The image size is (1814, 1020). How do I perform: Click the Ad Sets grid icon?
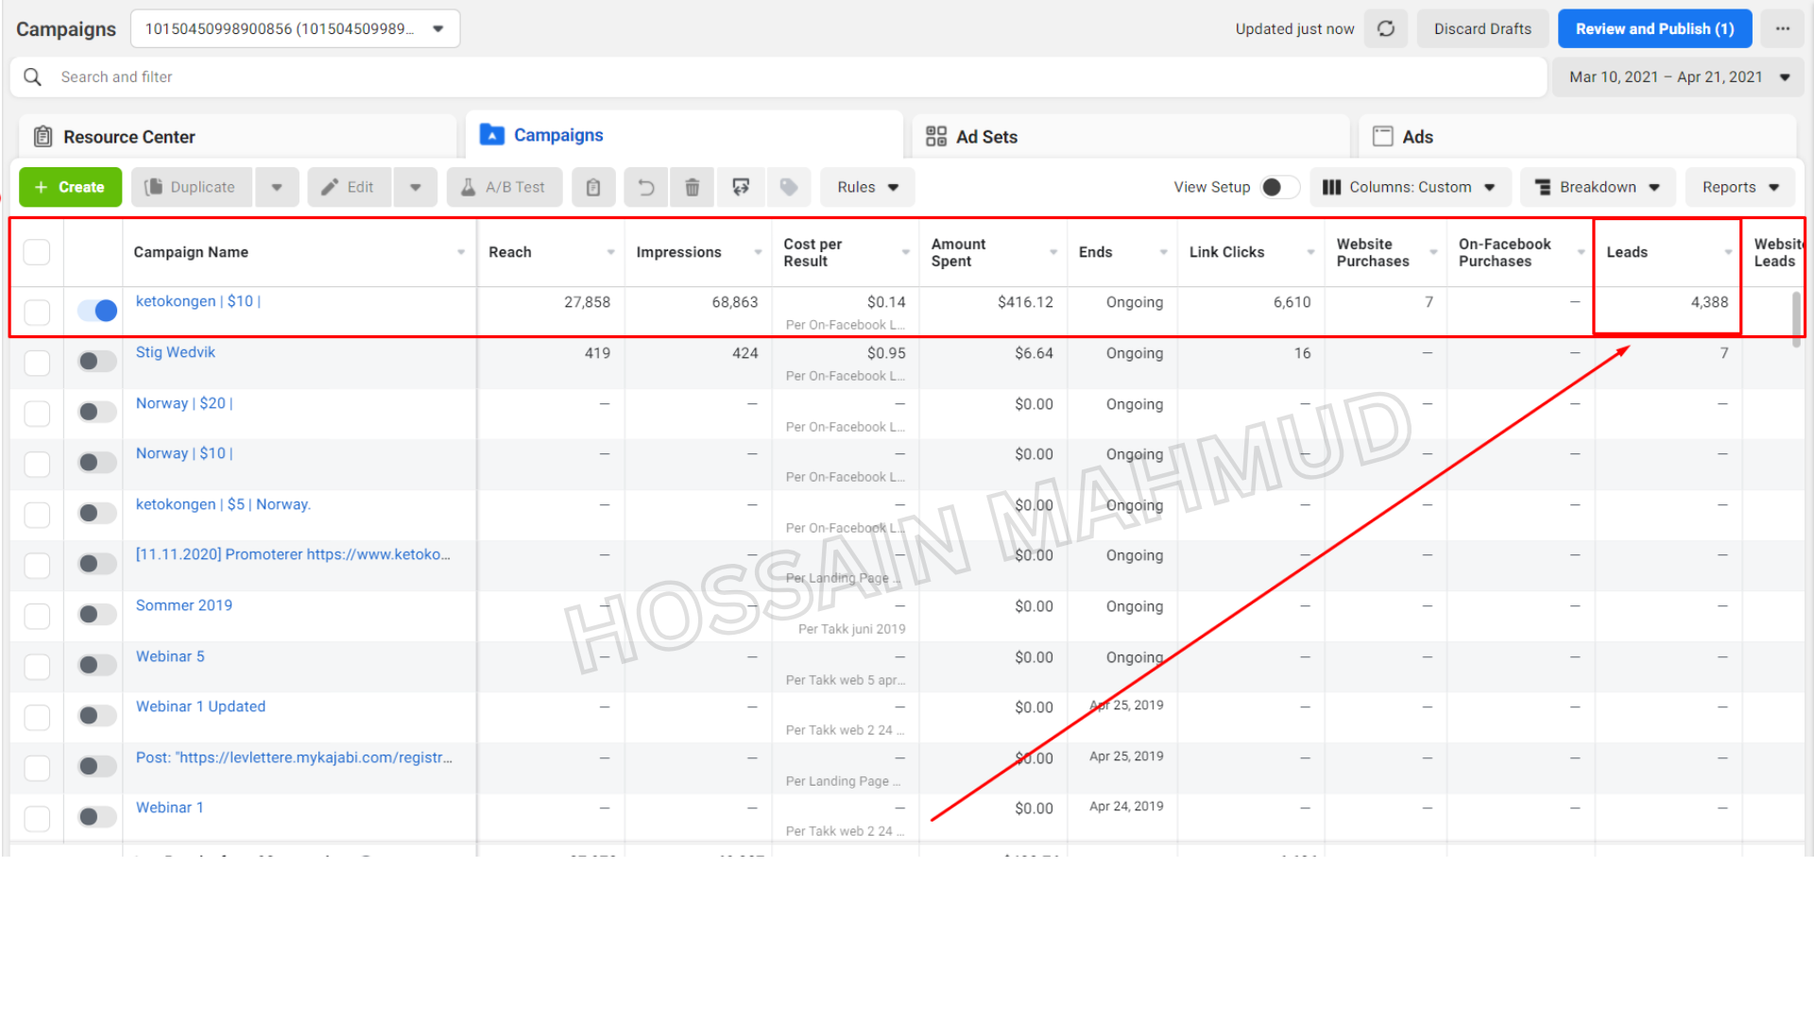[936, 137]
